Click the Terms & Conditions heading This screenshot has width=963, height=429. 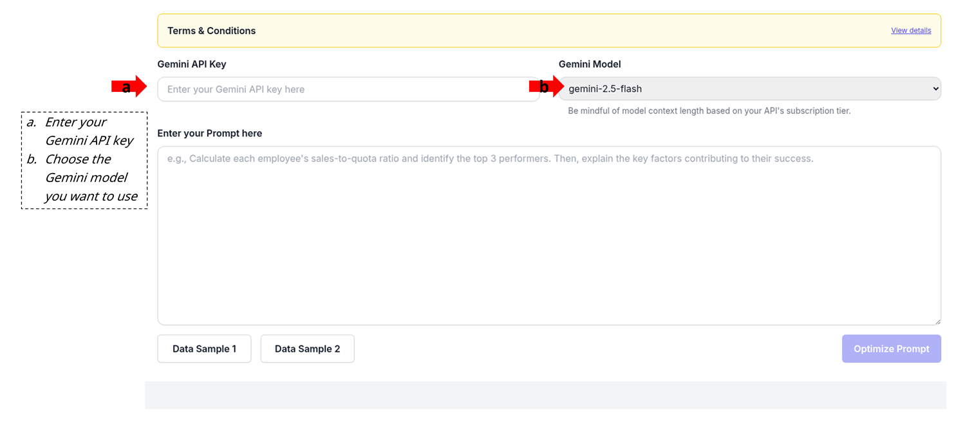tap(211, 31)
